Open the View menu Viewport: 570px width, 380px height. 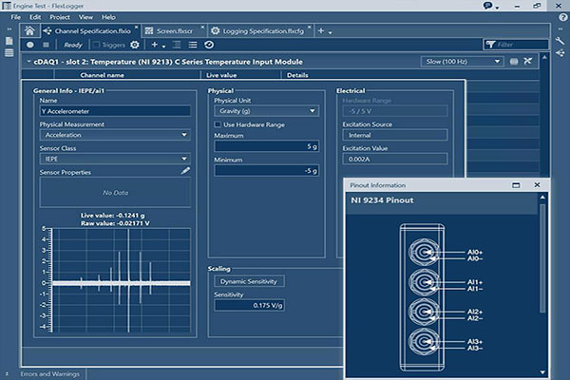click(x=85, y=17)
